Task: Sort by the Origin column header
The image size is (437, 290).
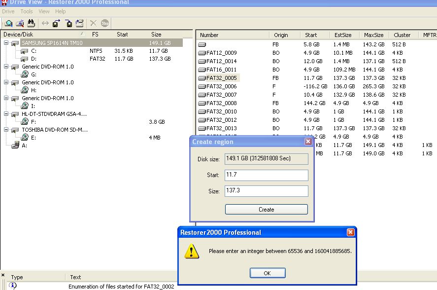Action: tap(285, 35)
